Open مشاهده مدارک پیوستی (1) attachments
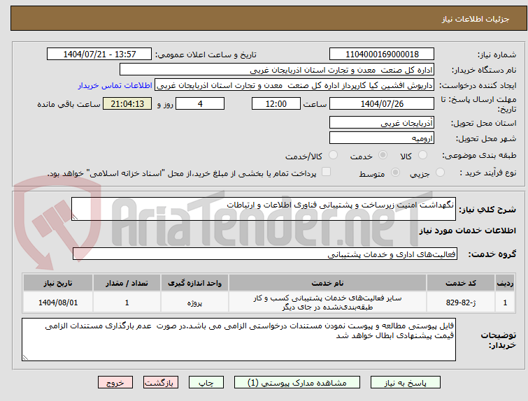Viewport: 528px width, 401px height. (297, 383)
